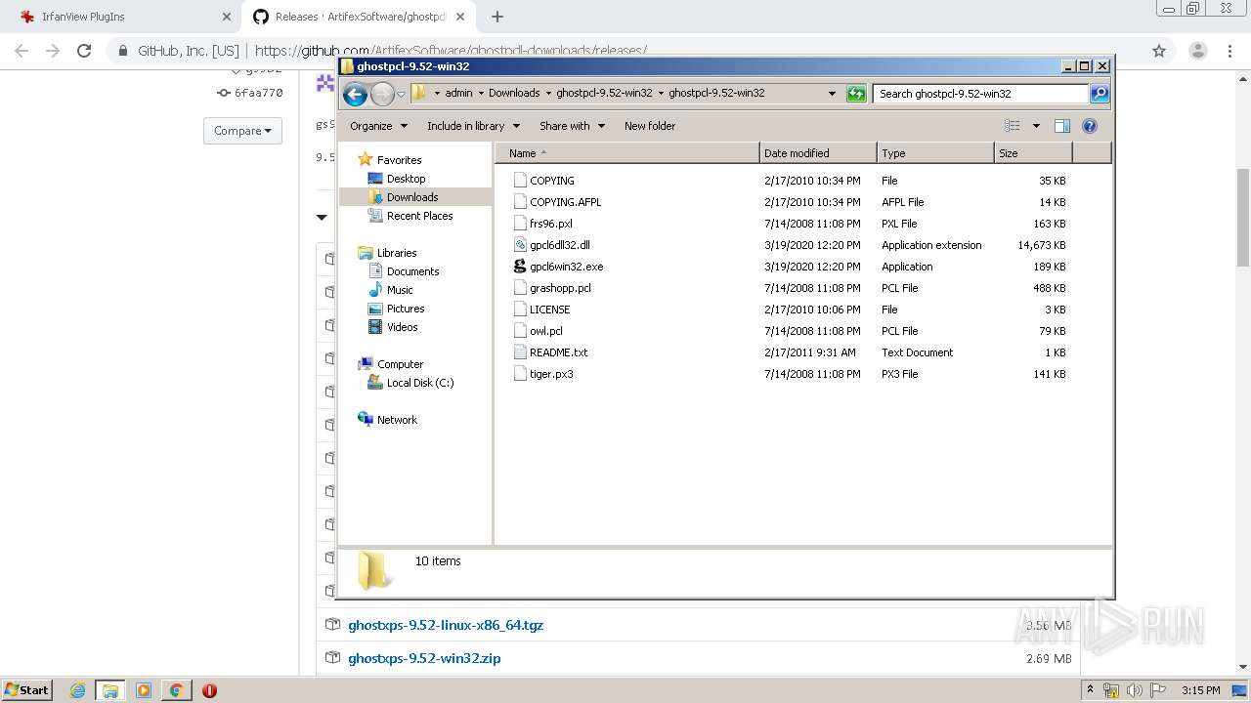1251x703 pixels.
Task: Select the Favorites star item
Action: (x=390, y=160)
